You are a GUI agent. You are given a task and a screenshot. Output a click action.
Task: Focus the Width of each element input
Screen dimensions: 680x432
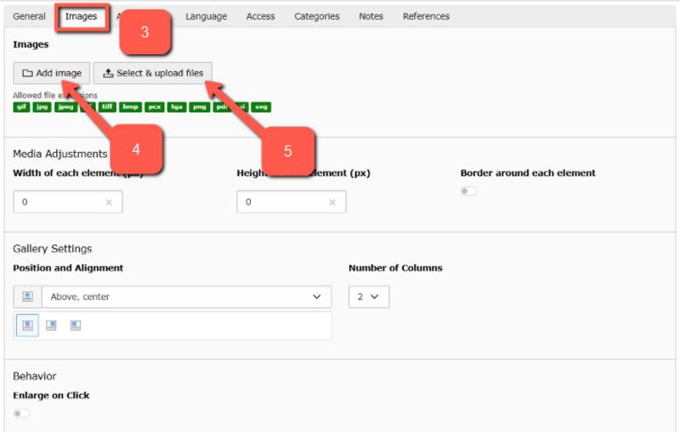pos(59,203)
